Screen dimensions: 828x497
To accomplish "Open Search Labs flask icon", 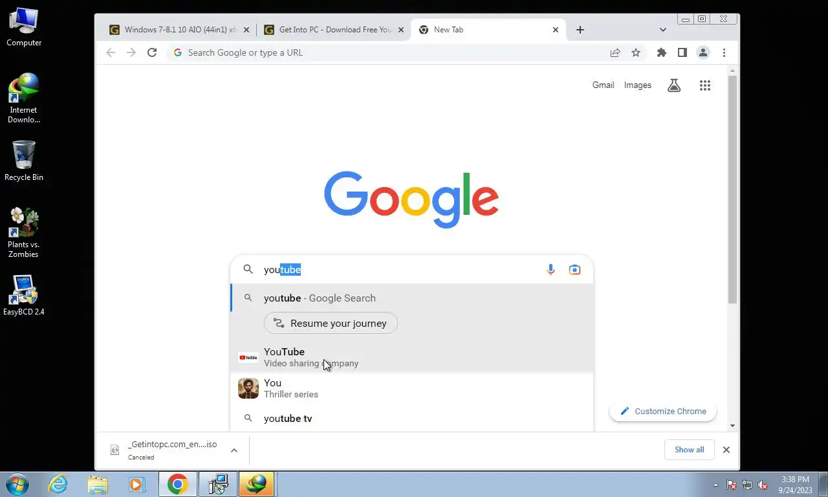I will pos(674,85).
